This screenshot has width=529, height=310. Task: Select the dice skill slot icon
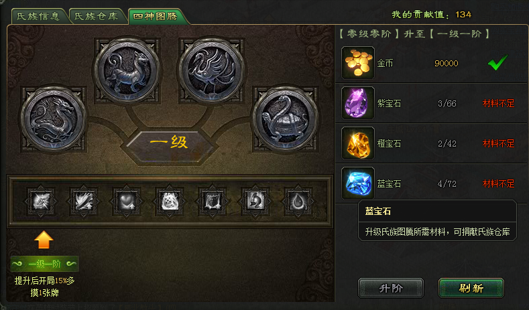170,202
